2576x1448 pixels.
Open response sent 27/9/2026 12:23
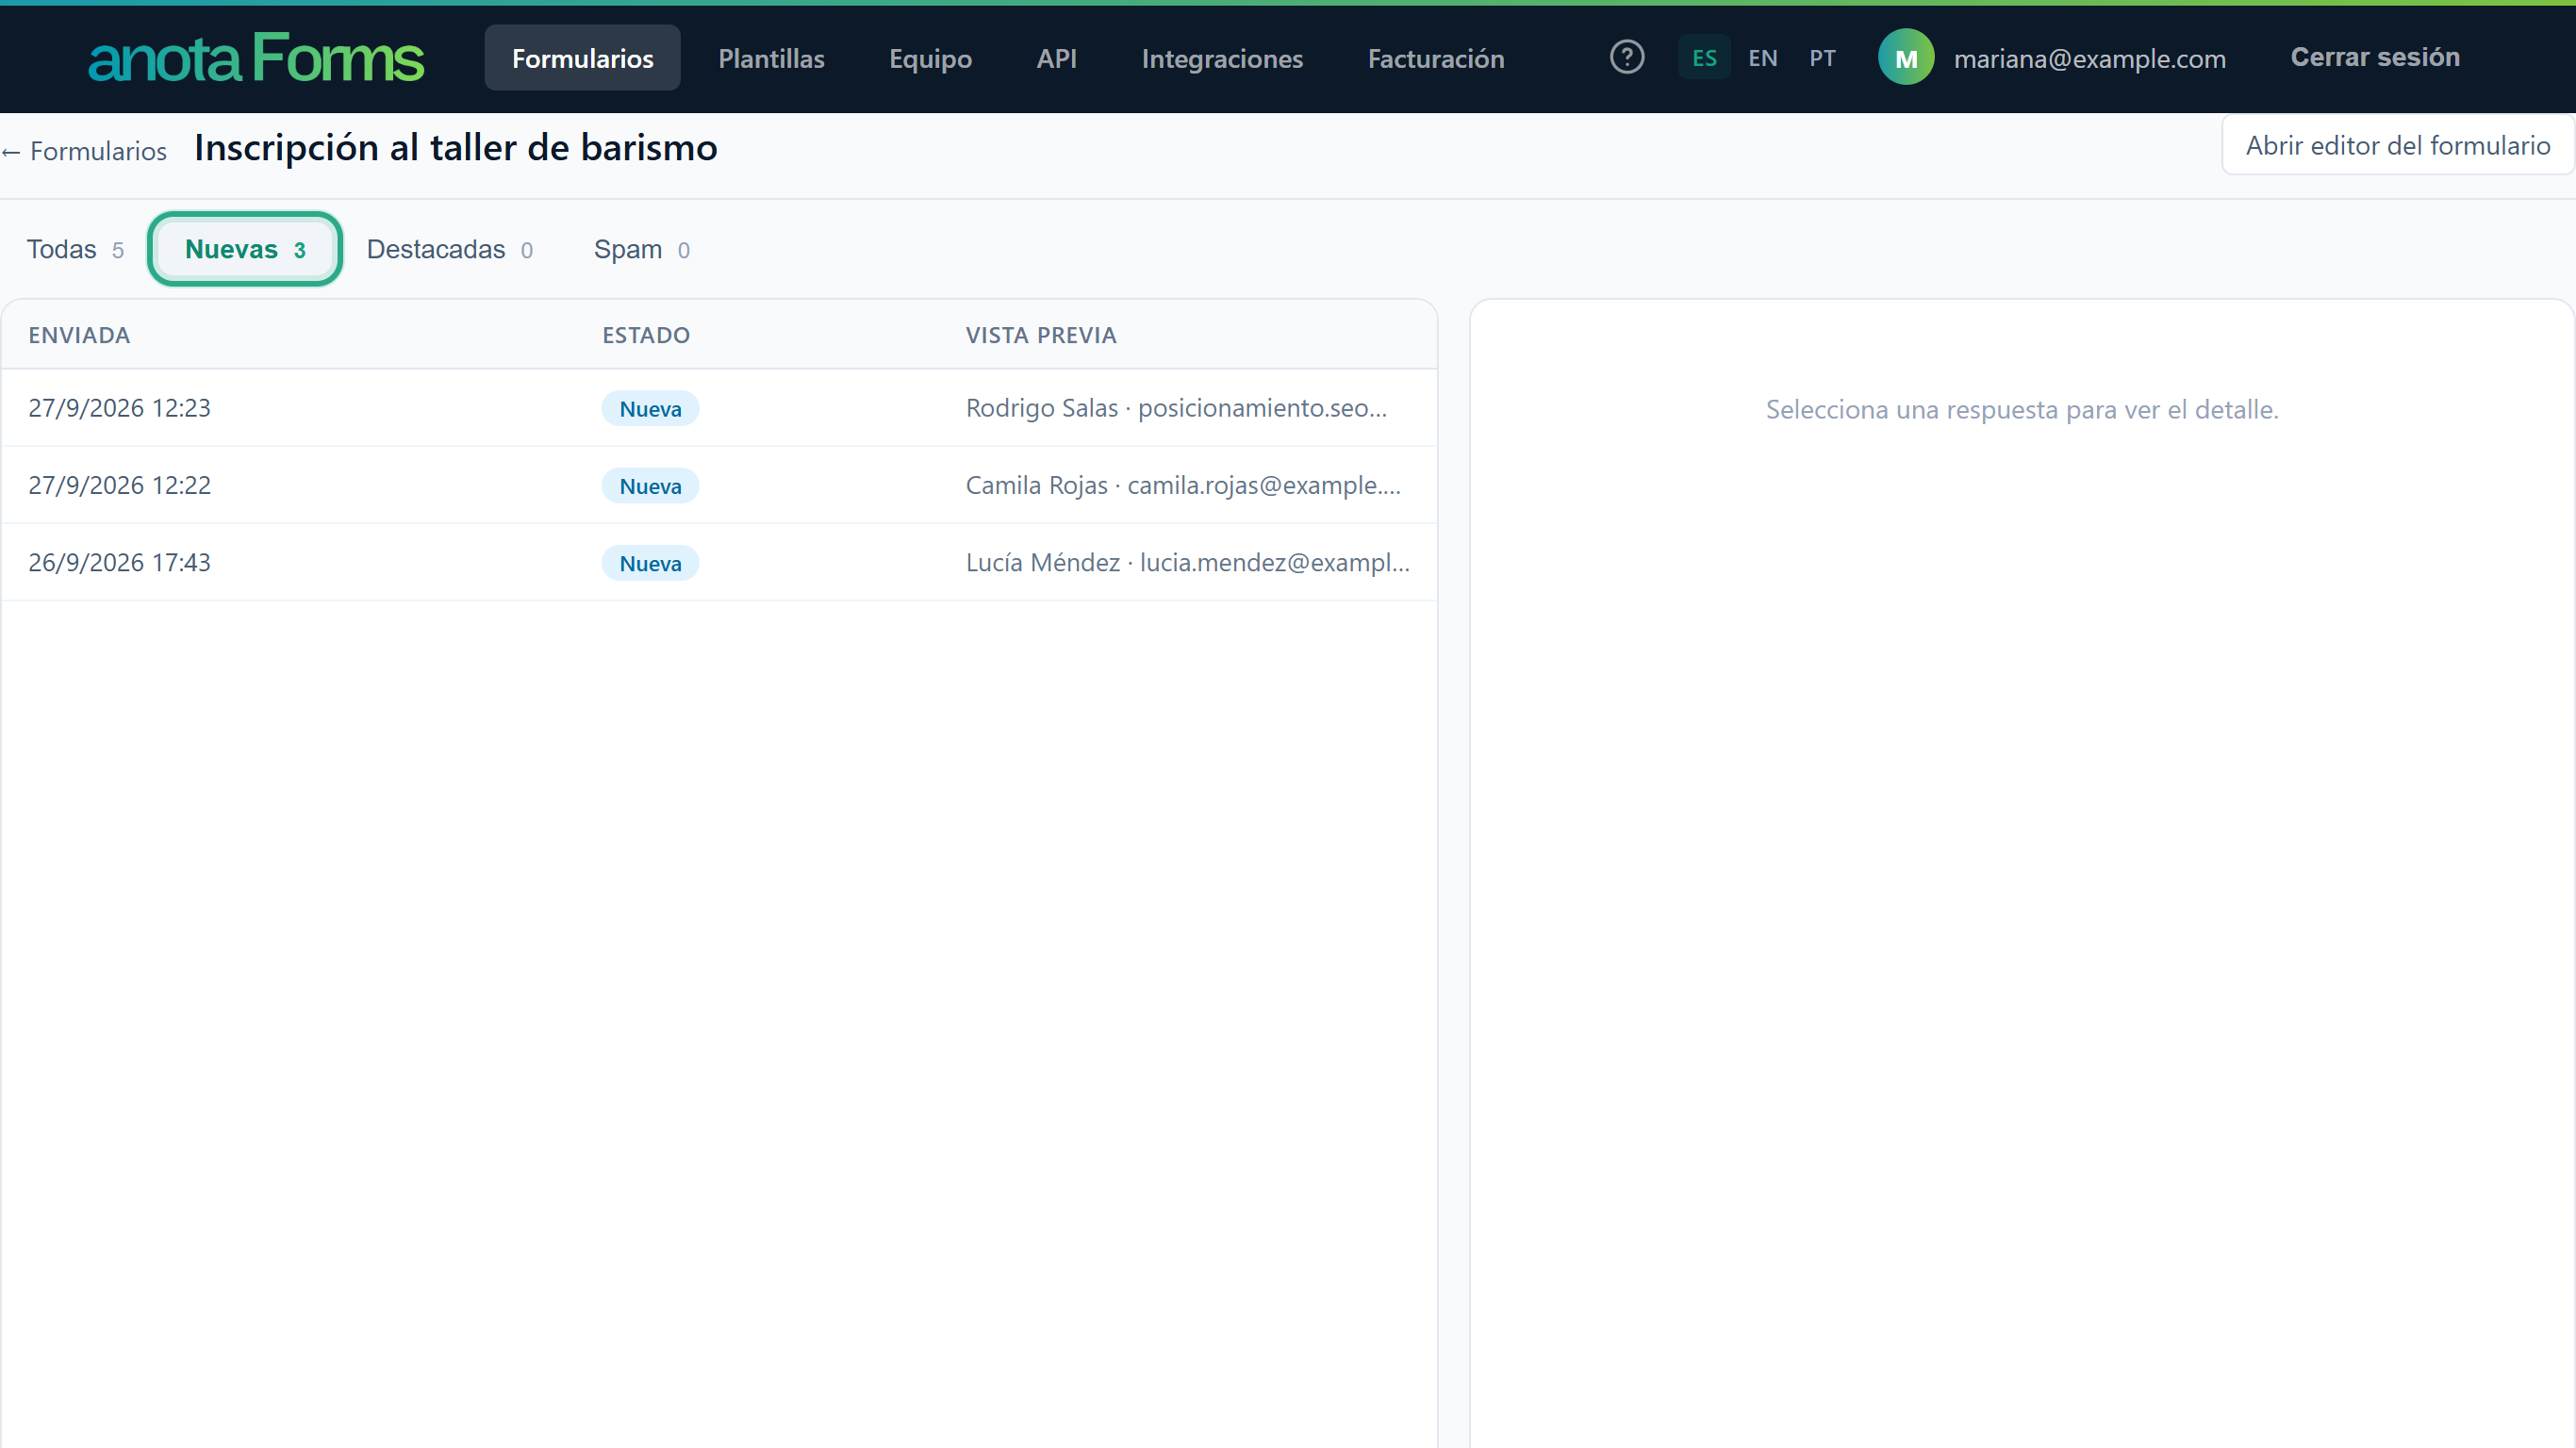point(719,408)
